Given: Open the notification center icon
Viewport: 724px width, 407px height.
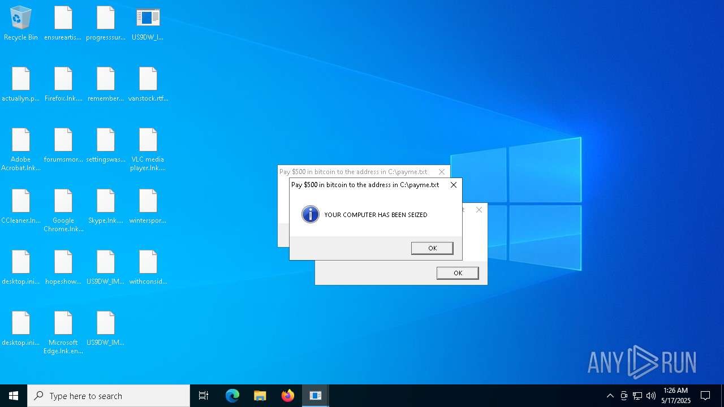Looking at the screenshot, I should [x=705, y=396].
